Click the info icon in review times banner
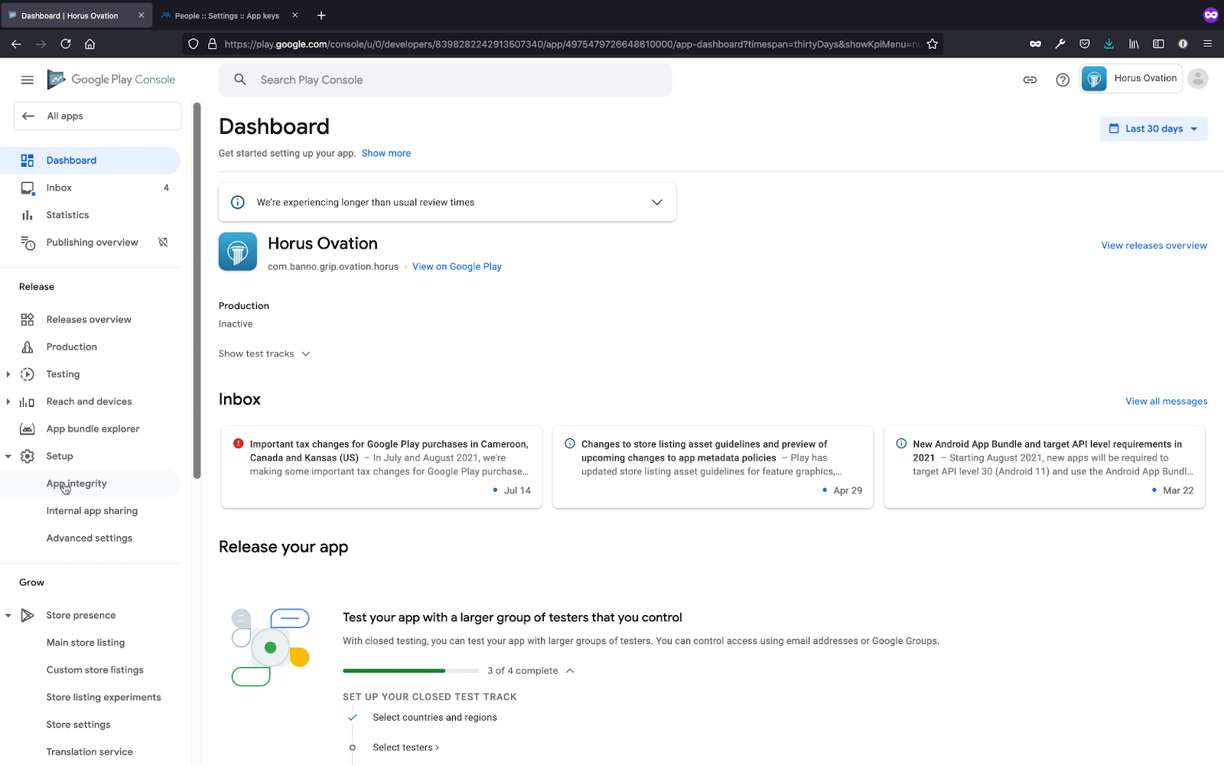1224x765 pixels. click(x=238, y=202)
